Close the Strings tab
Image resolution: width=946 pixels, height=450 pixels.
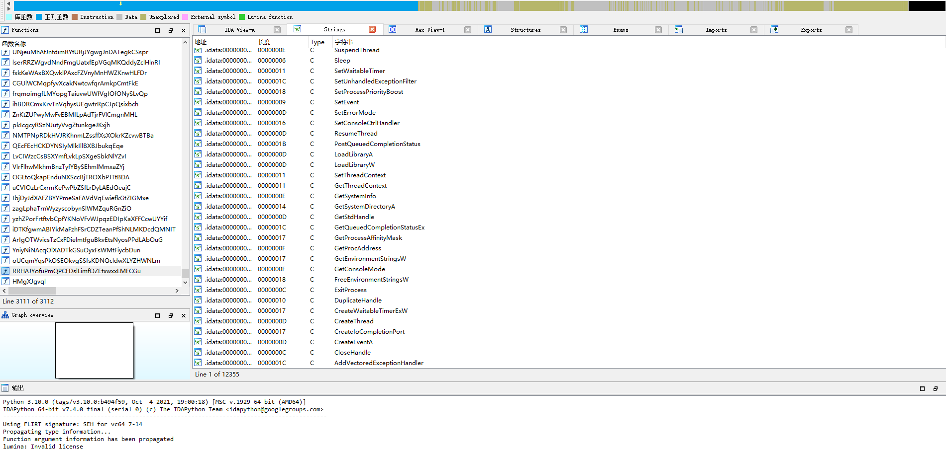click(372, 30)
